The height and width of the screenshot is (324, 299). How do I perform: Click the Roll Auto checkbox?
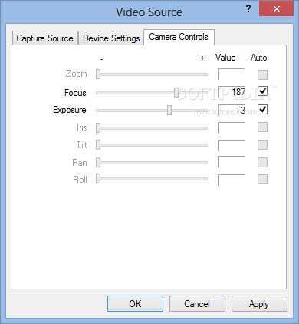point(262,180)
